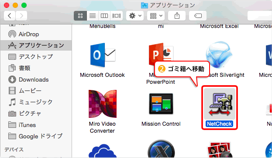Click the デバイス sidebar section header
The width and height of the screenshot is (272, 158).
click(14, 150)
